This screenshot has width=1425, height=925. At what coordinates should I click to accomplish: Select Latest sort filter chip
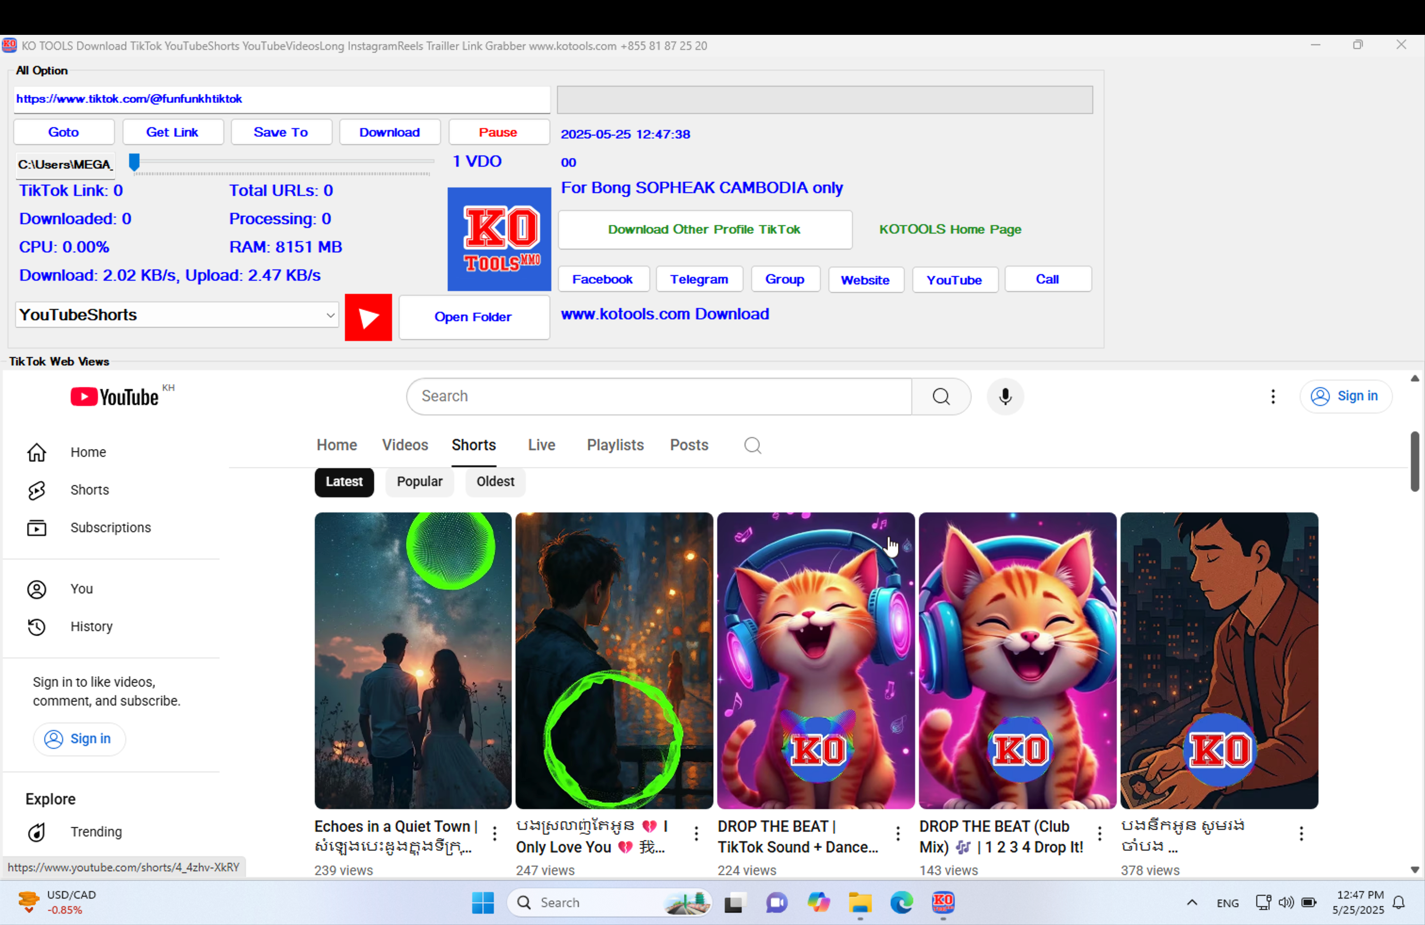(x=344, y=482)
